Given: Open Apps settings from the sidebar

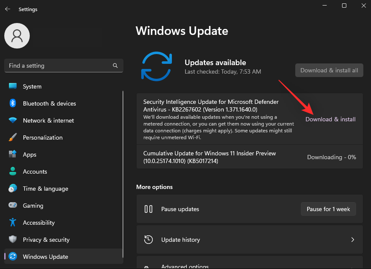Looking at the screenshot, I should pyautogui.click(x=29, y=155).
